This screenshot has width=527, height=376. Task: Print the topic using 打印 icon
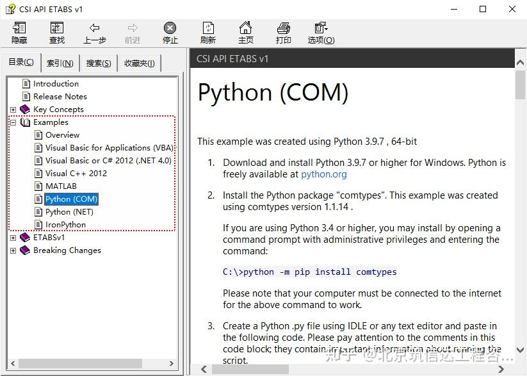(283, 32)
